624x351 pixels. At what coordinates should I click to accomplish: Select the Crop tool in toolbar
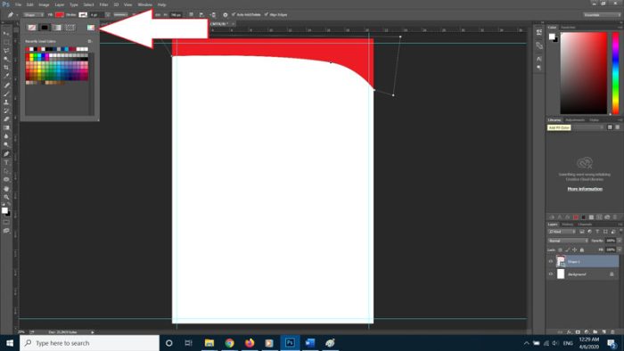(x=6, y=68)
